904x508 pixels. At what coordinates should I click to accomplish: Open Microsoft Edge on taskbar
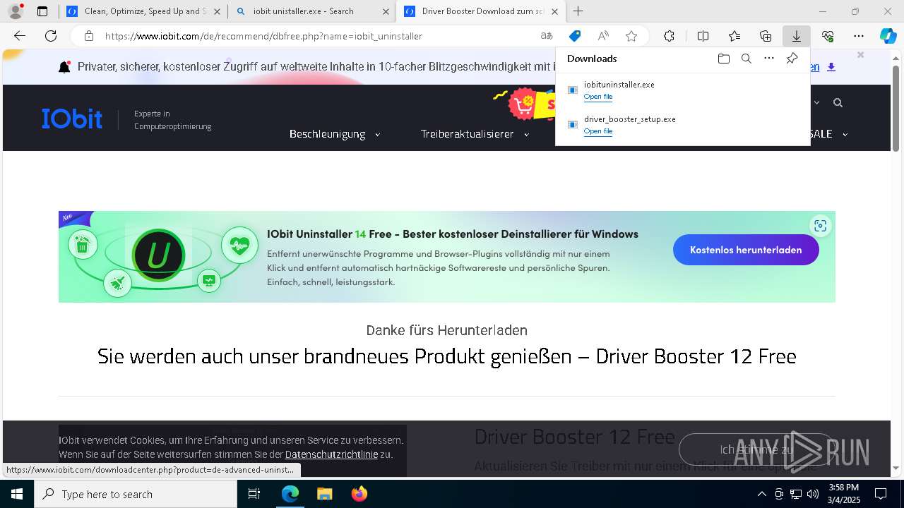tap(290, 494)
